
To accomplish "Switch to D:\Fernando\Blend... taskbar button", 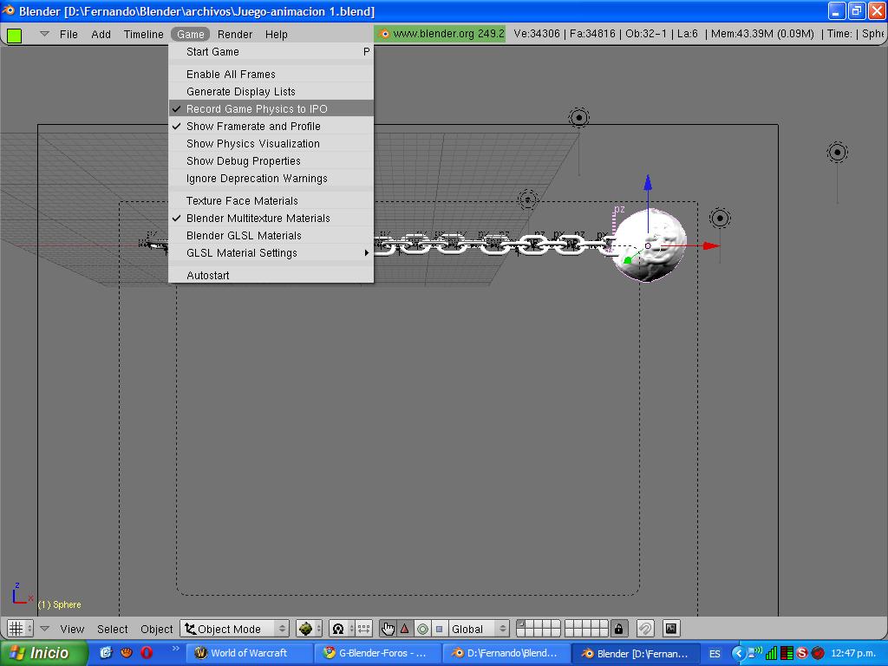I will click(x=506, y=653).
